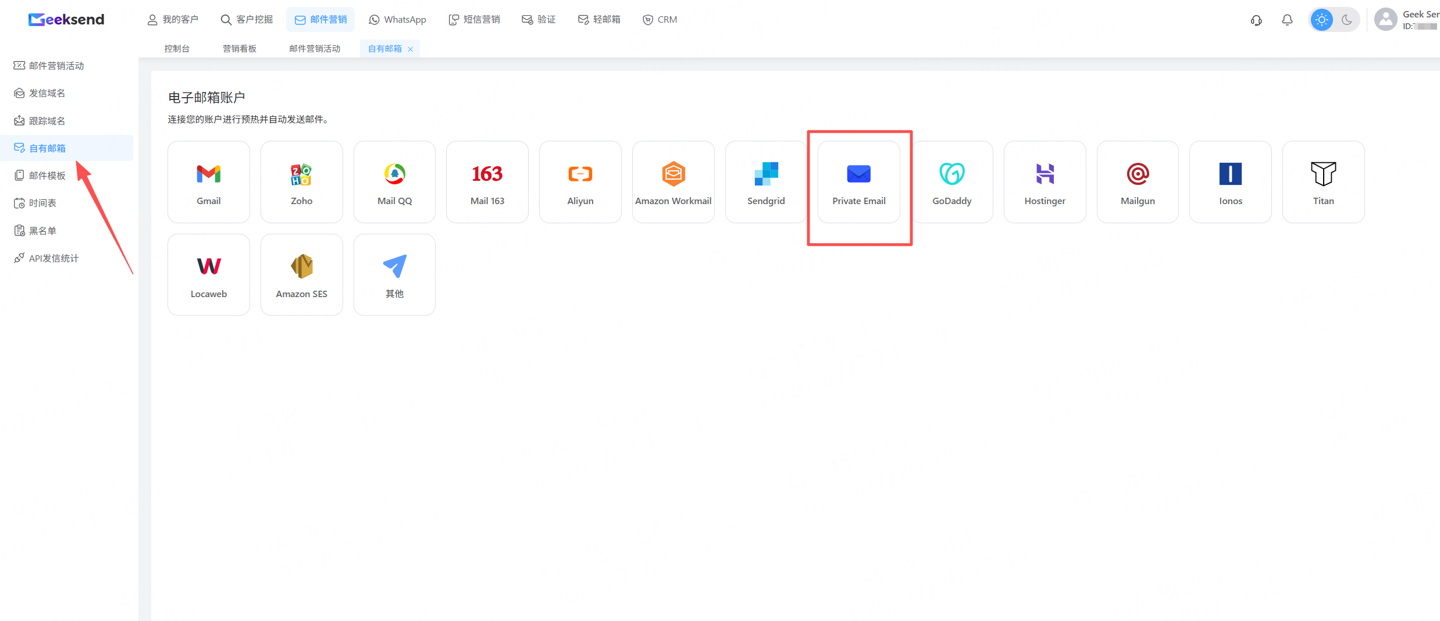Choose the Ionos provider card
Screen dimensions: 1440x621
1231,182
